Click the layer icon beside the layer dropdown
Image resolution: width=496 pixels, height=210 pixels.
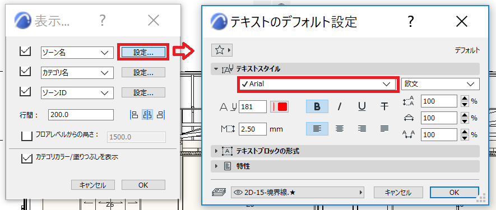[x=219, y=192]
